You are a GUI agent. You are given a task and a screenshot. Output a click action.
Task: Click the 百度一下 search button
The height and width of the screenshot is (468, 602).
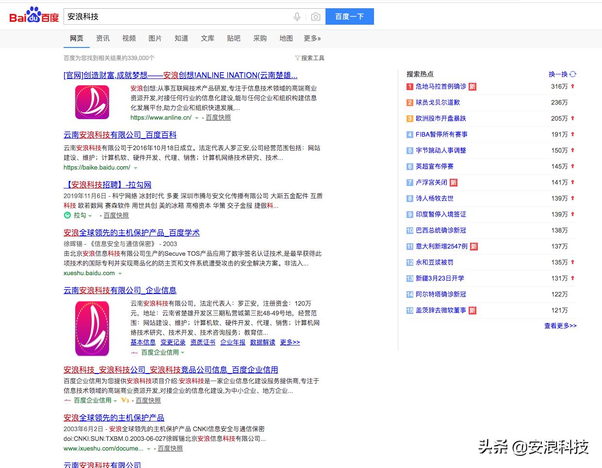[x=350, y=16]
